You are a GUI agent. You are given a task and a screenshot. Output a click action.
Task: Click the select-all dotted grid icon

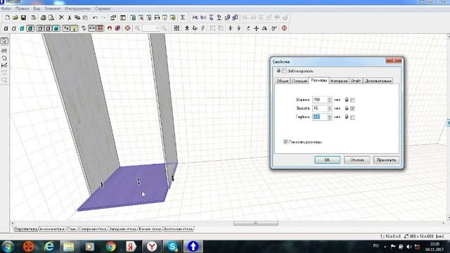(x=176, y=28)
